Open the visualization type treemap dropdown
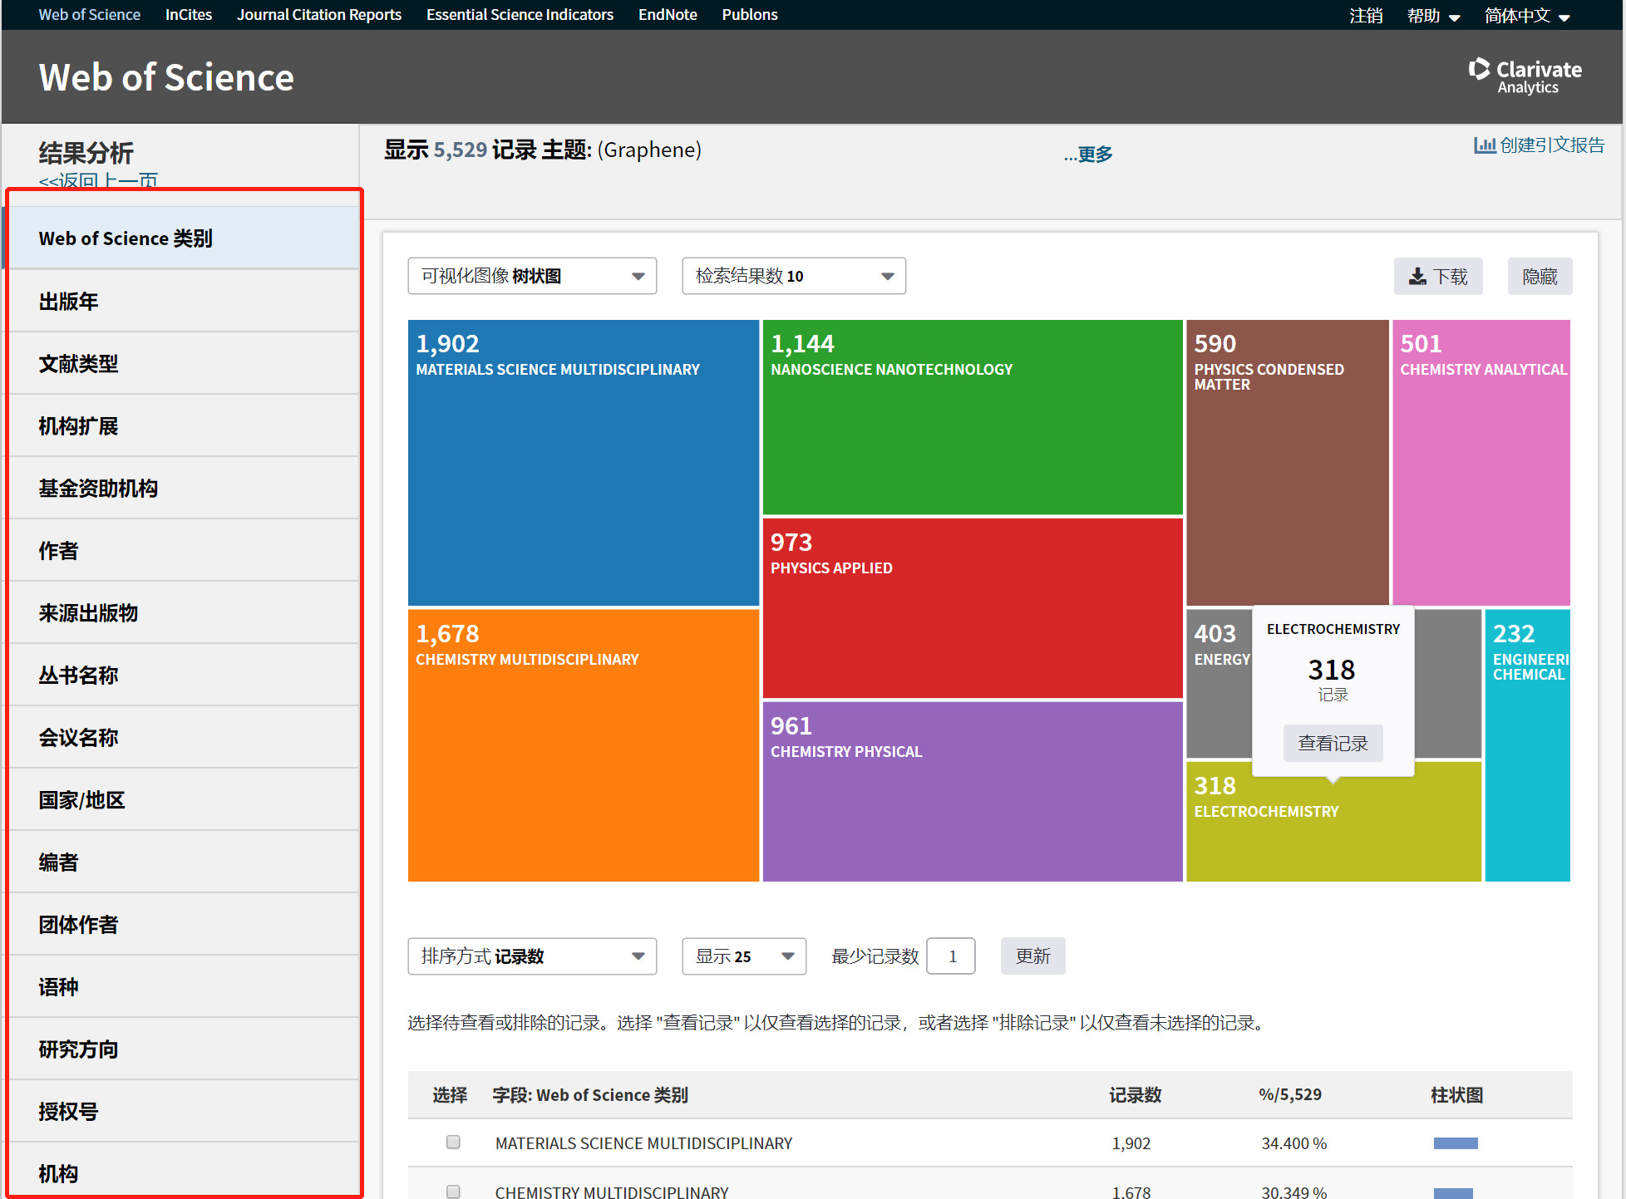The width and height of the screenshot is (1626, 1199). pos(532,276)
